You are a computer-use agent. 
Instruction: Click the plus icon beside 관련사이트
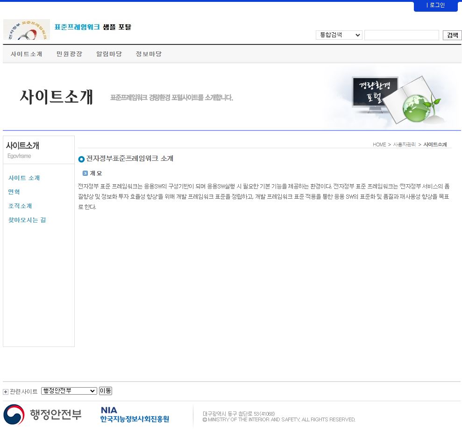[6, 392]
